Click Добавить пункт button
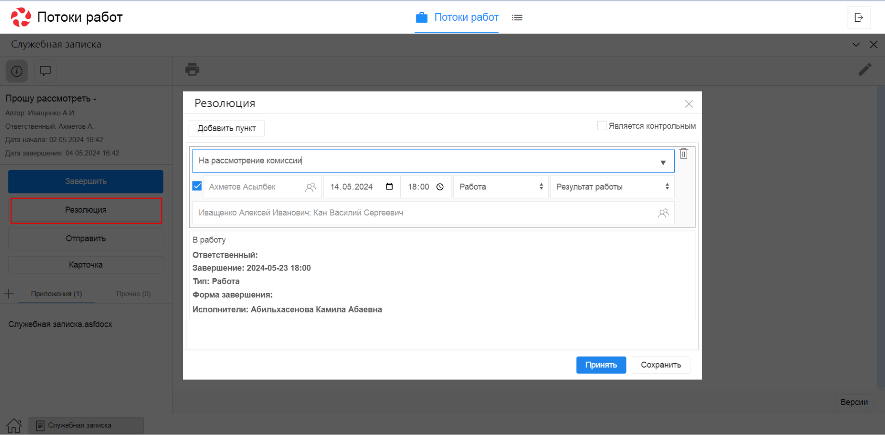The image size is (885, 435). pos(227,128)
